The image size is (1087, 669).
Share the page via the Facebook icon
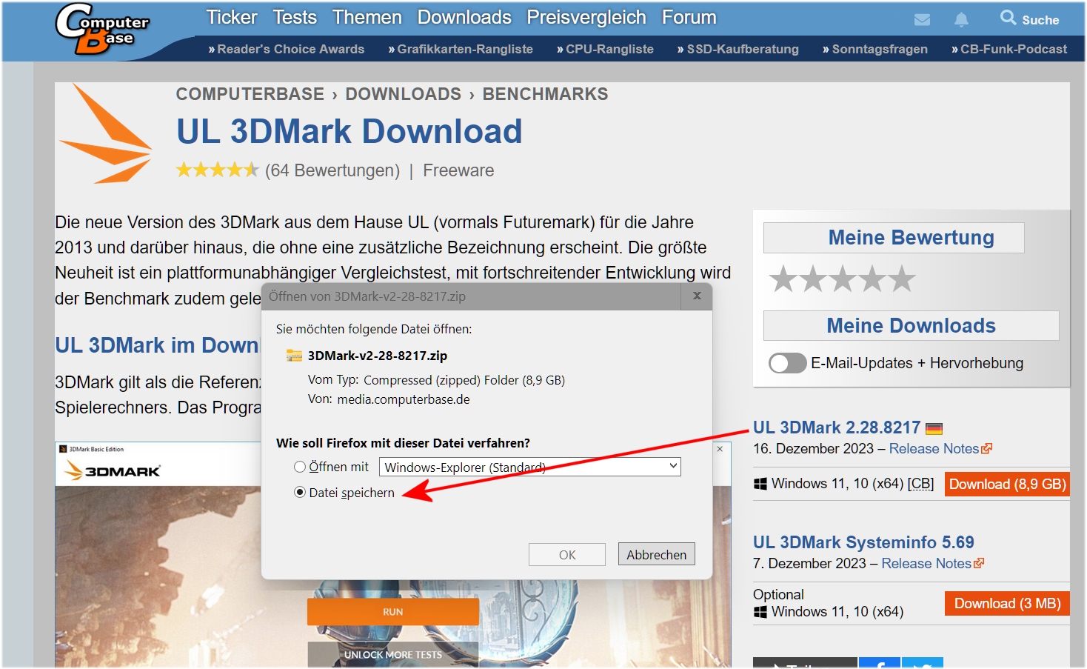point(880,663)
